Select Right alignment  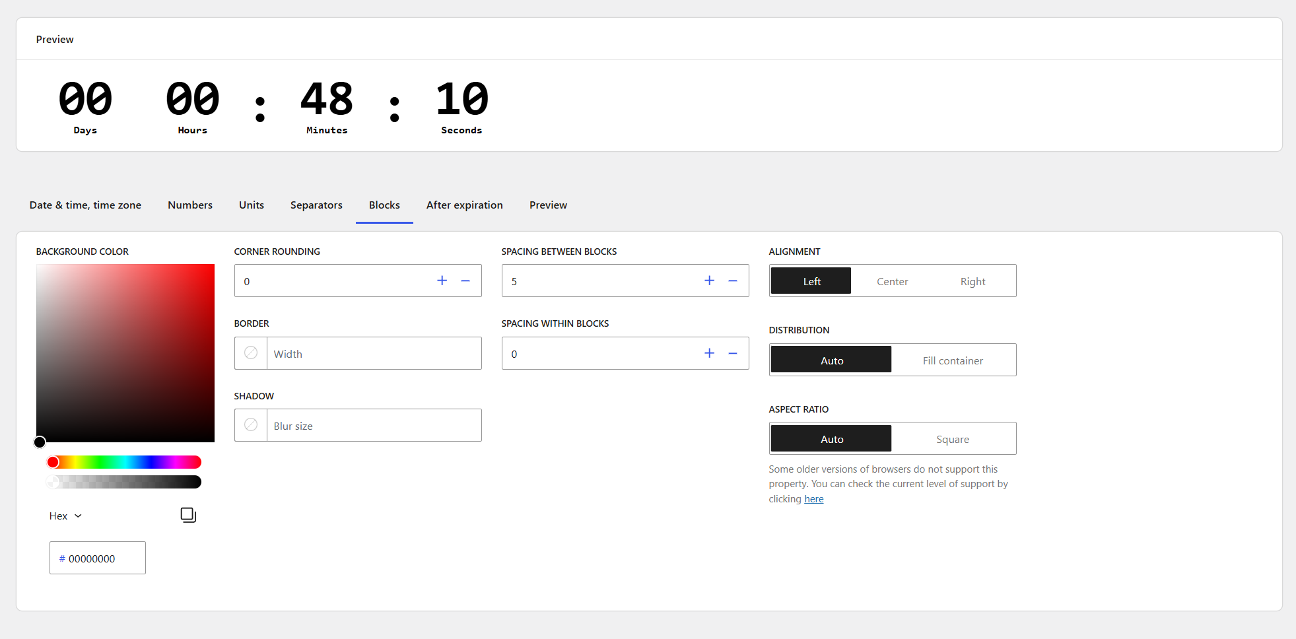[972, 281]
